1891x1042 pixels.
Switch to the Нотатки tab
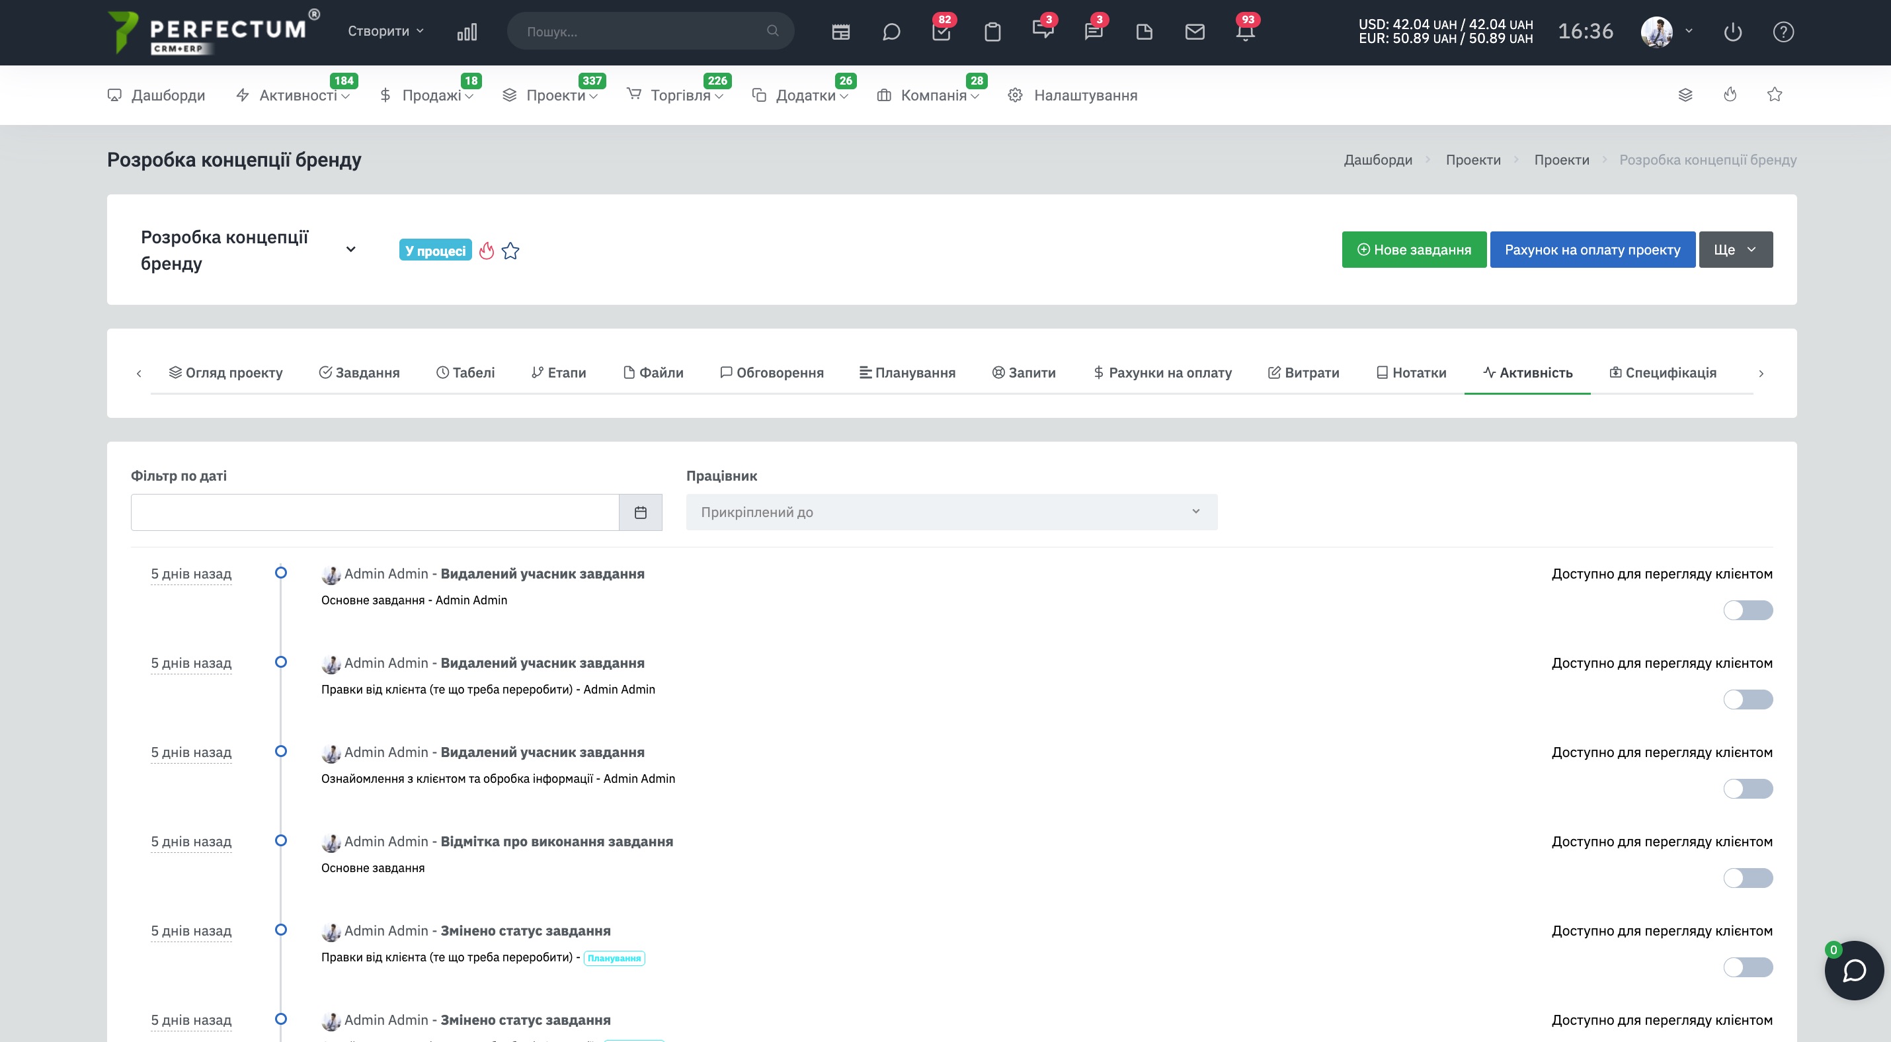click(x=1411, y=373)
